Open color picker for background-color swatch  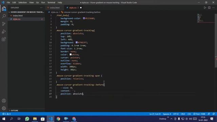pyautogui.click(x=84, y=18)
